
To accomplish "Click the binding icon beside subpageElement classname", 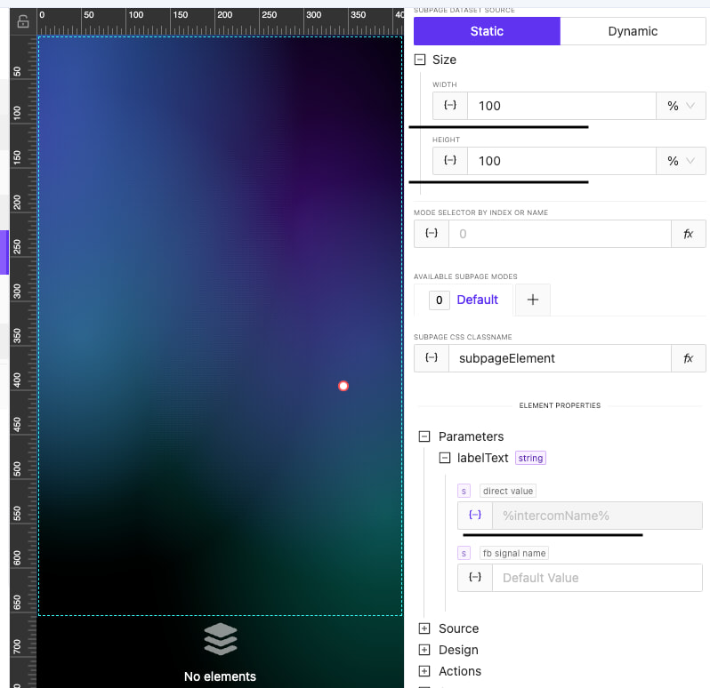I will tap(432, 358).
